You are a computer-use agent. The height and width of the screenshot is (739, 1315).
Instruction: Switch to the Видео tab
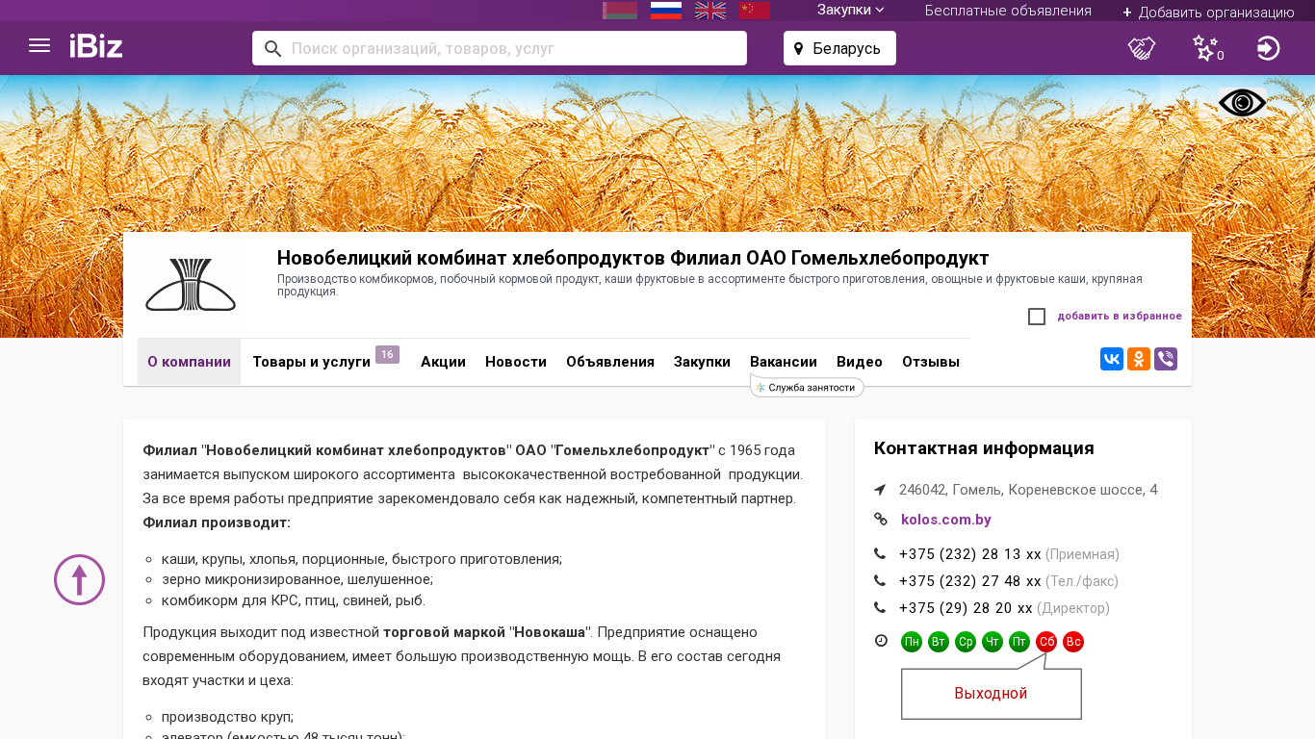860,362
